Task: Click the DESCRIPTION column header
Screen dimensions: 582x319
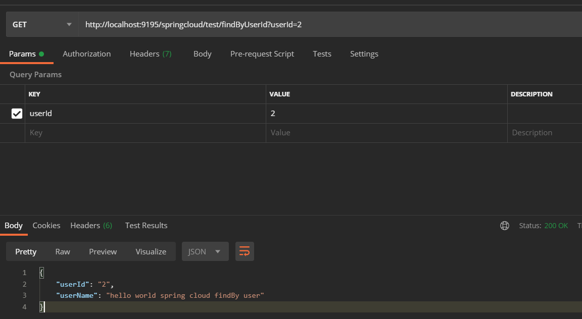Action: pos(531,94)
